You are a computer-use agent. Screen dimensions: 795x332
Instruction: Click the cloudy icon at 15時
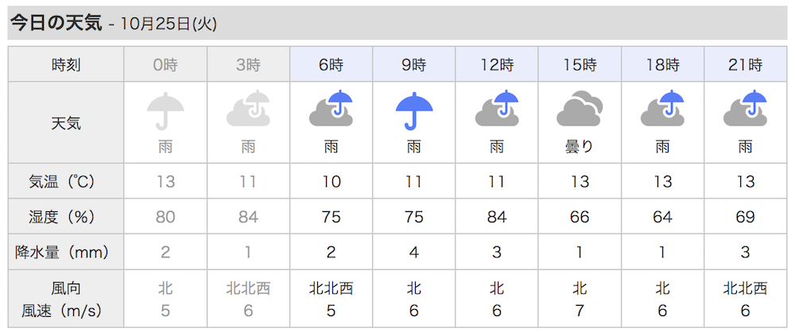[580, 109]
